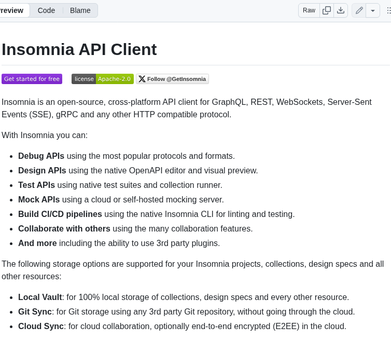
Task: Click the 'Local Vault' list item
Action: click(184, 297)
